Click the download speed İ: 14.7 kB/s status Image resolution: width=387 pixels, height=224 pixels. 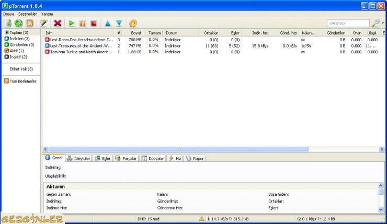coord(228,219)
